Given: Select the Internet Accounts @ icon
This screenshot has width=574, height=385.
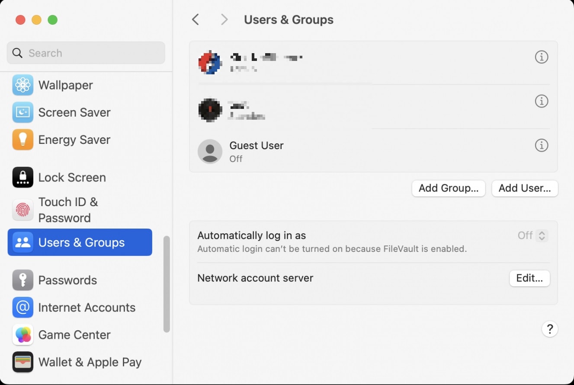Looking at the screenshot, I should click(x=22, y=307).
